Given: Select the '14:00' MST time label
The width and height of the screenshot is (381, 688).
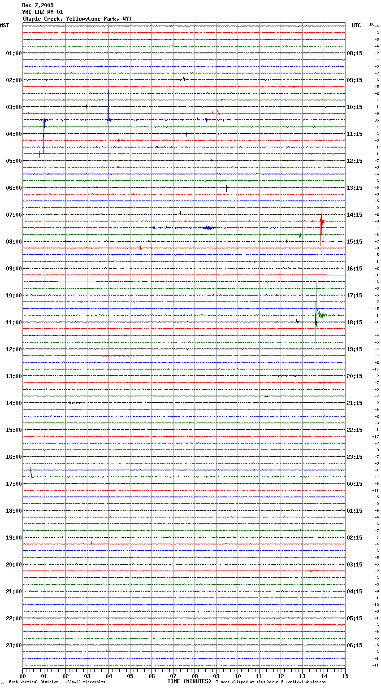Looking at the screenshot, I should click(x=14, y=403).
